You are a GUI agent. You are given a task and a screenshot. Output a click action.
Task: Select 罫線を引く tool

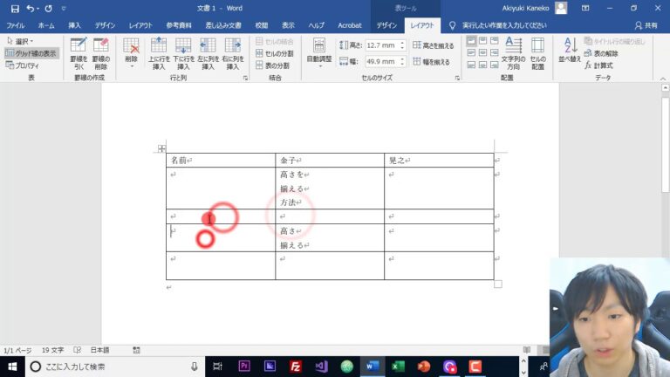(x=79, y=54)
